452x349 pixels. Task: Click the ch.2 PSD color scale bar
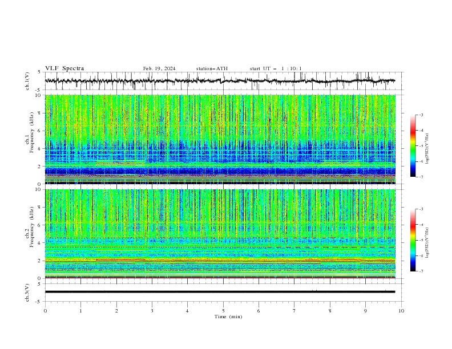point(413,240)
